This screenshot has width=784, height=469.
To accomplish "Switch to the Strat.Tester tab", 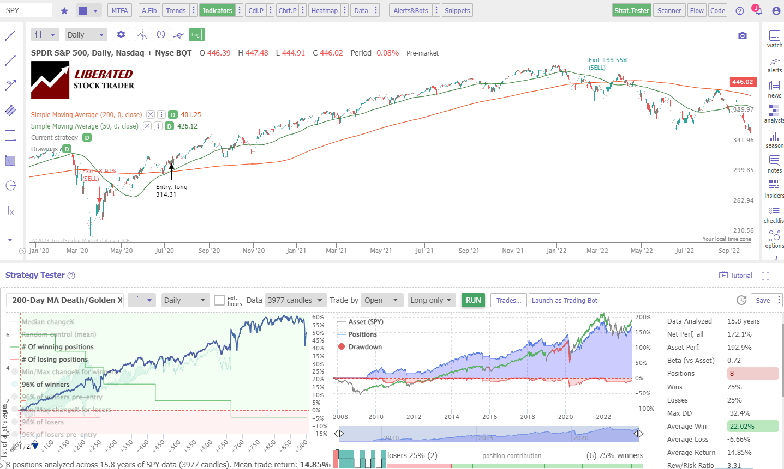I will pos(631,10).
